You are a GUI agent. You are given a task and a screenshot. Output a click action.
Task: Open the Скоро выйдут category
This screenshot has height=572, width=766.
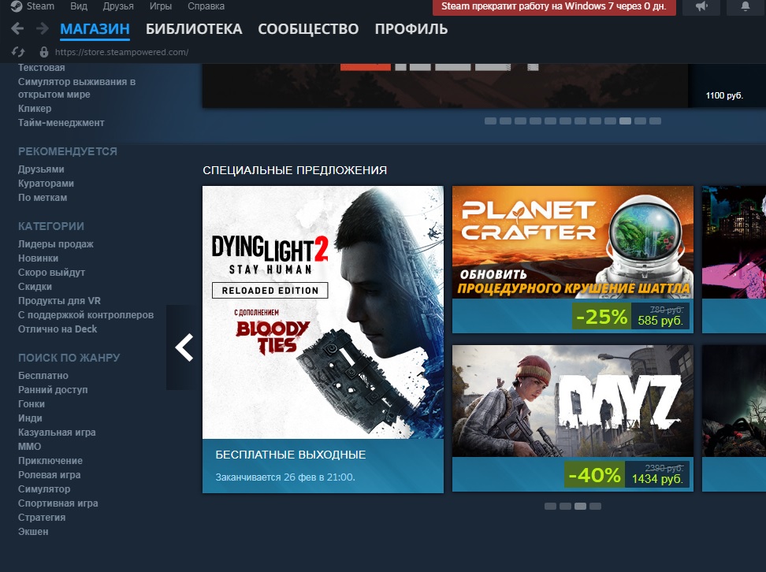coord(51,272)
